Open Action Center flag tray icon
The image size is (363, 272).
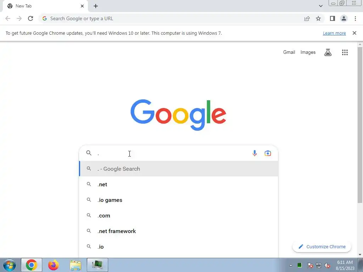click(x=310, y=265)
